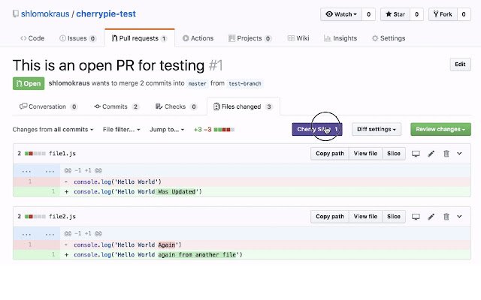The width and height of the screenshot is (481, 300).
Task: Expand hidden lines in file1.js diff
Action: [37, 170]
